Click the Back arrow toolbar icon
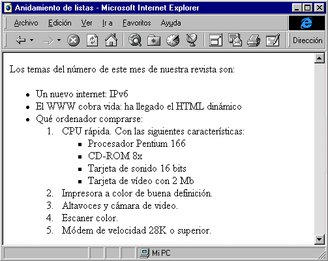Screen dimensions: 328x261 (x=21, y=40)
